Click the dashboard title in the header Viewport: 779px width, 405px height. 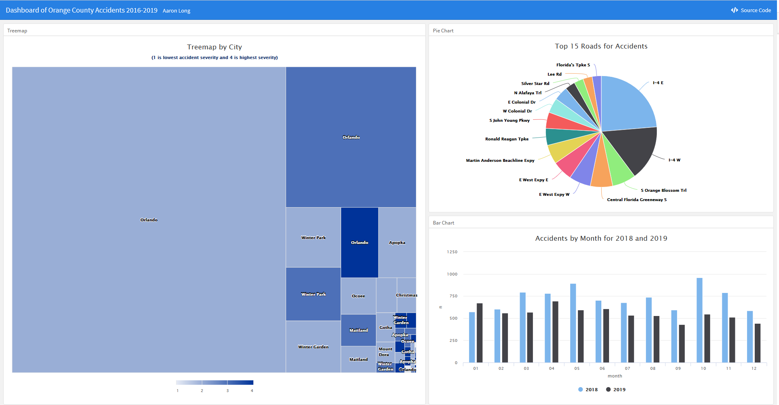81,10
